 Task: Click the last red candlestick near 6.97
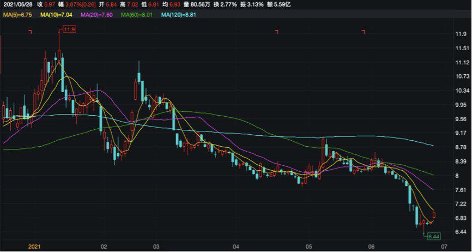434,215
